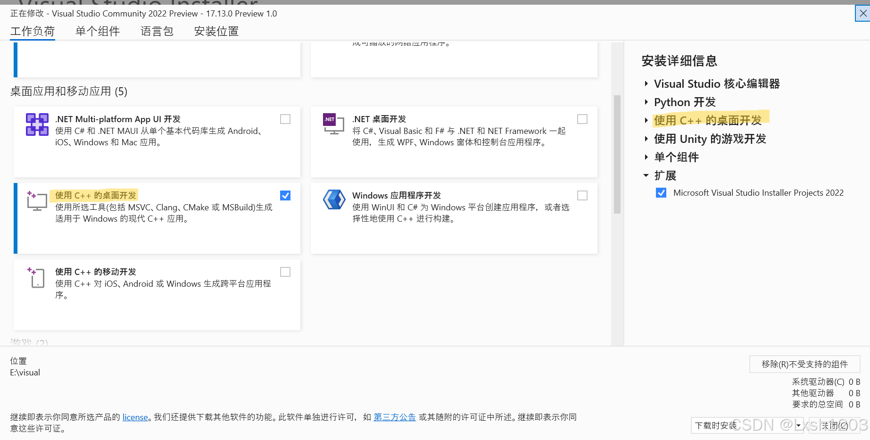
Task: Open the 下载时安装 dropdown arrow
Action: pos(798,425)
